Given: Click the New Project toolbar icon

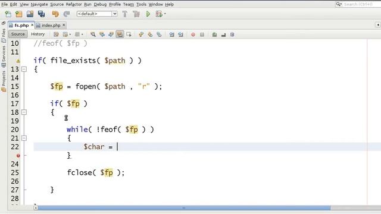Looking at the screenshot, I should click(x=19, y=14).
